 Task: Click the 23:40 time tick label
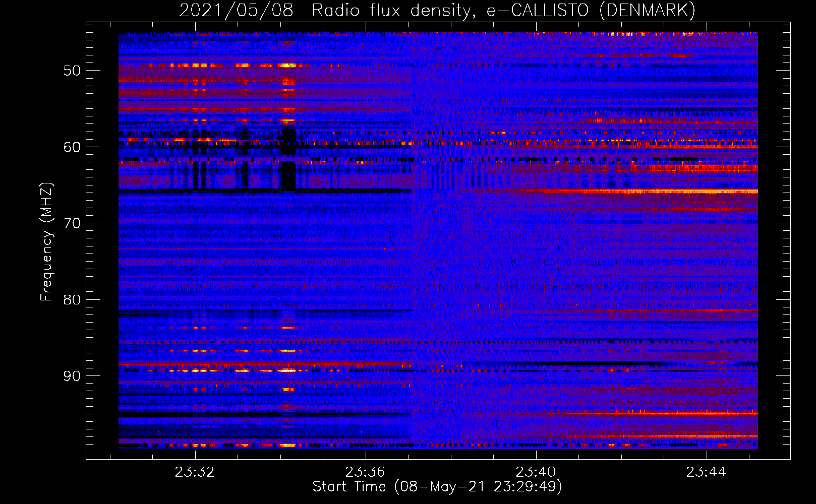(536, 472)
